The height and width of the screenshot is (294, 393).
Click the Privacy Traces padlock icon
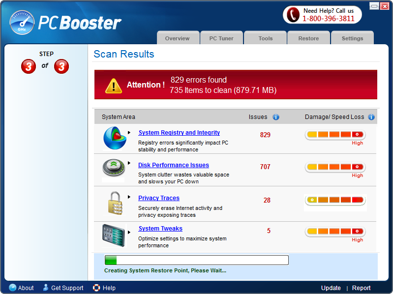115,203
